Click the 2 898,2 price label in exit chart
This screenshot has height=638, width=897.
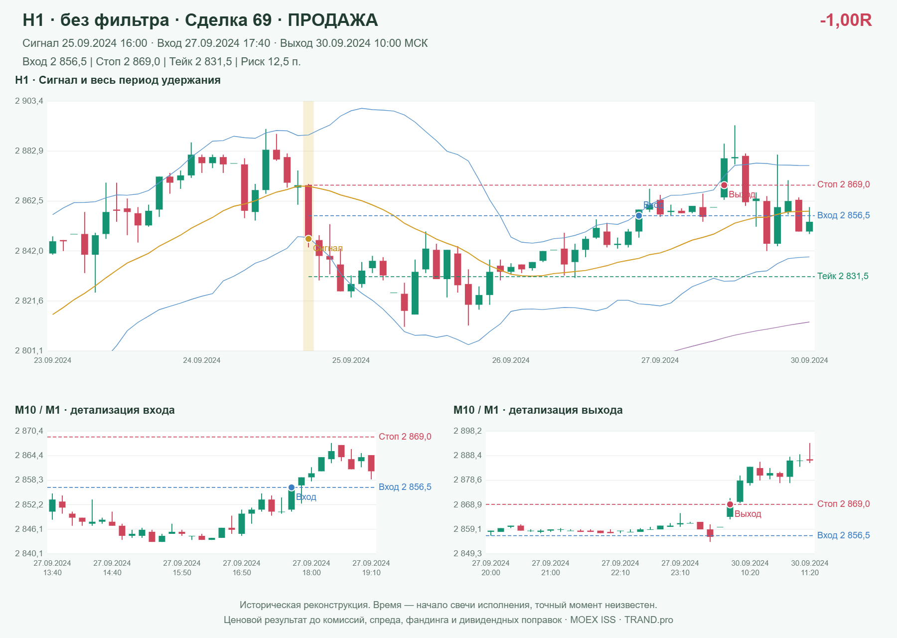click(x=467, y=431)
